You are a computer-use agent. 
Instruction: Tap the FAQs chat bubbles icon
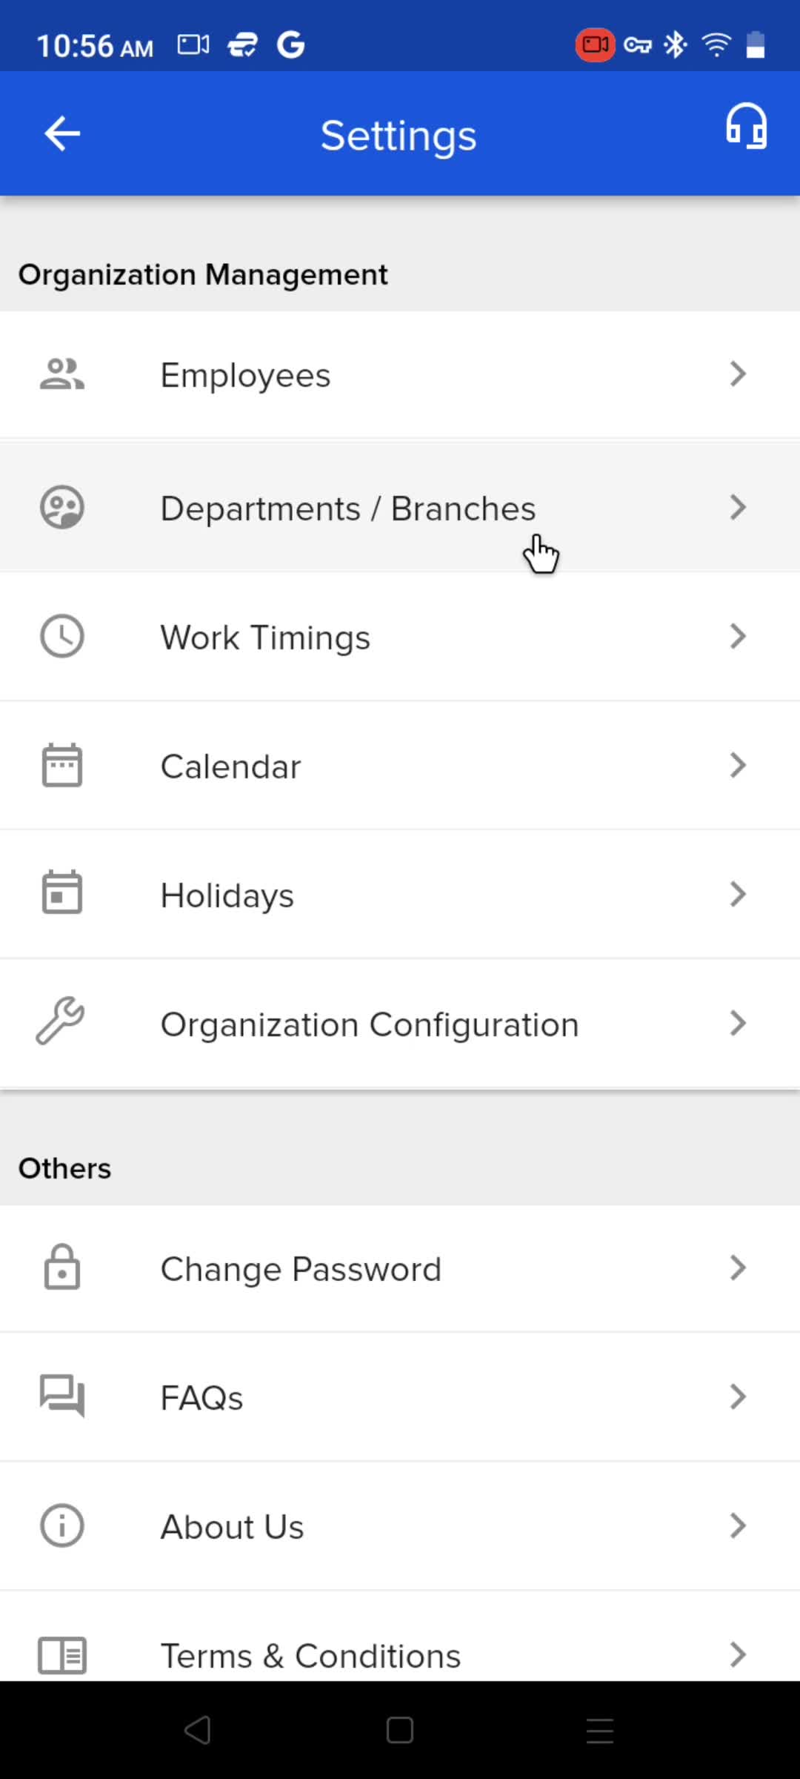point(62,1396)
